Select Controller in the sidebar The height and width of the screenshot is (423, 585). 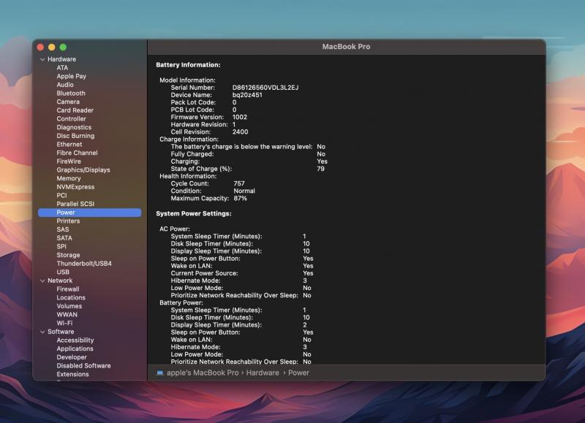click(71, 119)
